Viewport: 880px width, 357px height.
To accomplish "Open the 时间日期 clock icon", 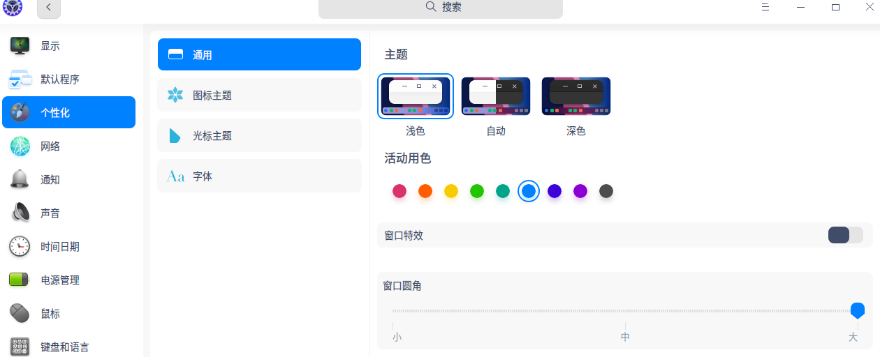I will [20, 246].
